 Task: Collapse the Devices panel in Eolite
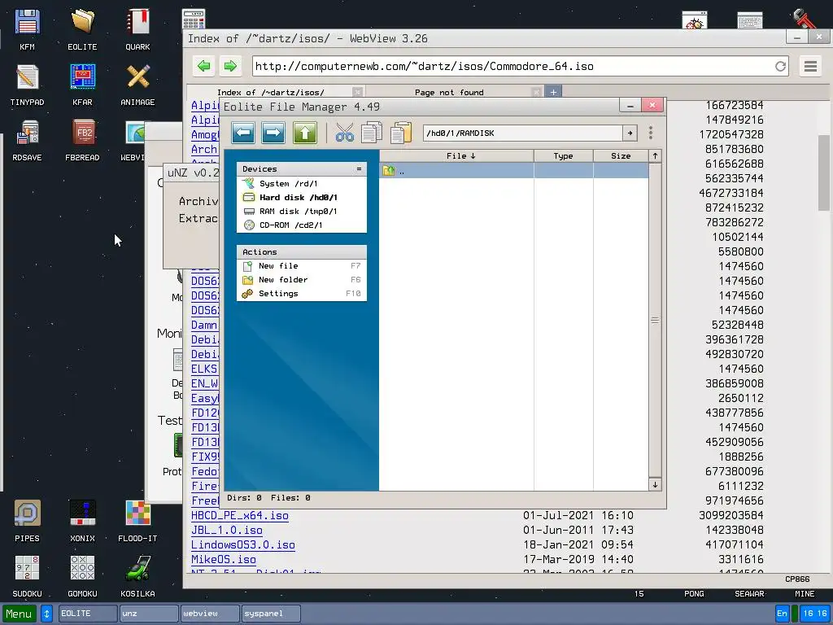click(359, 169)
